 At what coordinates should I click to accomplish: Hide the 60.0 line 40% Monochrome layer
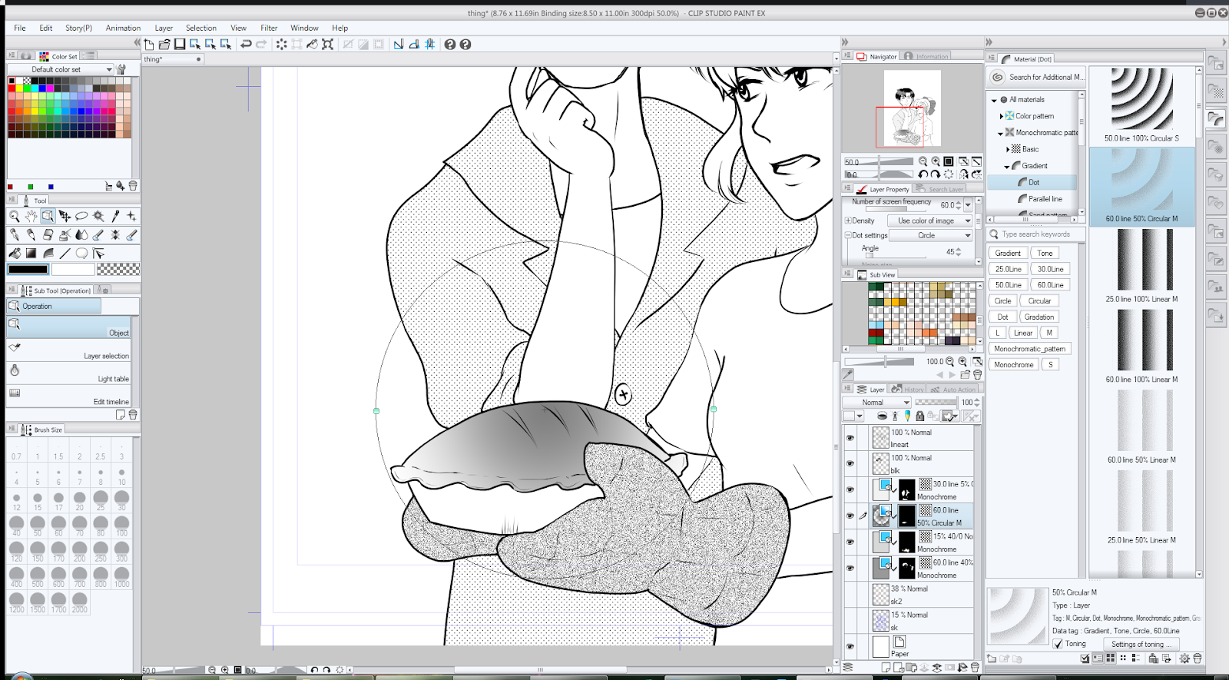[x=850, y=569]
